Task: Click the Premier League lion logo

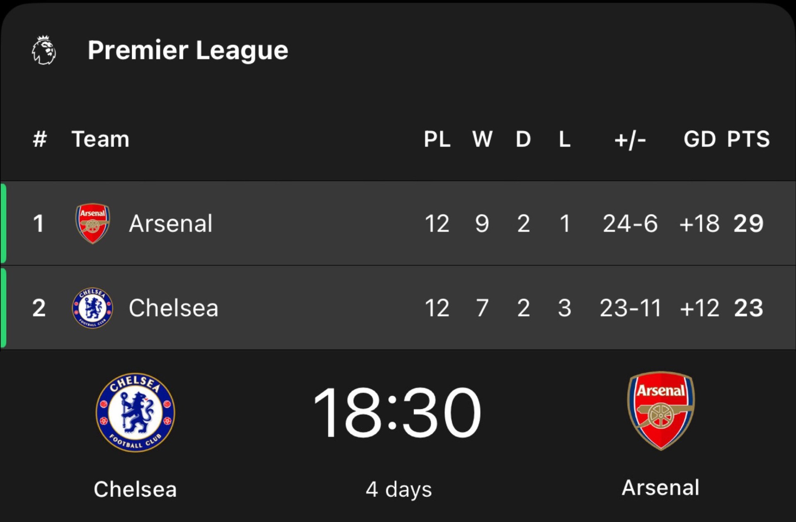Action: 44,50
